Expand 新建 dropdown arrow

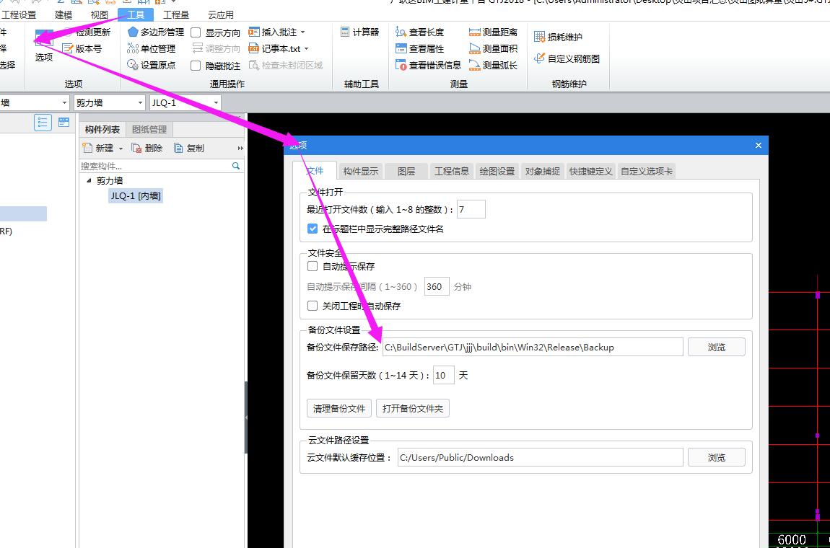tap(121, 149)
